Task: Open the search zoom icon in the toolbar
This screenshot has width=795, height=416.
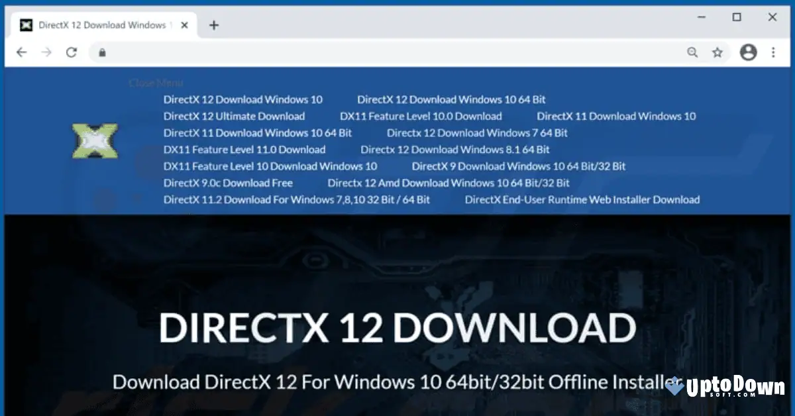Action: click(x=692, y=52)
